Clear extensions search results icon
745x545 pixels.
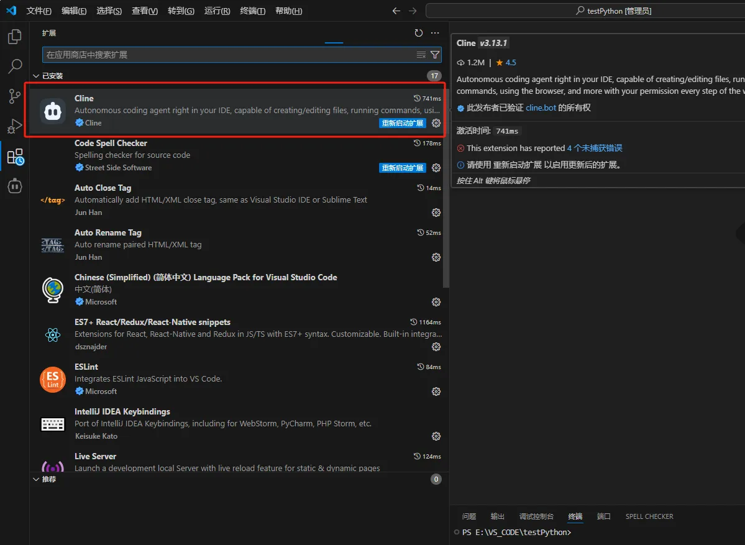(x=421, y=55)
